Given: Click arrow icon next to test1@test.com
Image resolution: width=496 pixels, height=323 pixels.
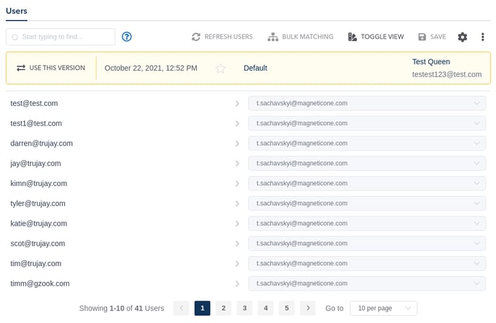Looking at the screenshot, I should [237, 123].
